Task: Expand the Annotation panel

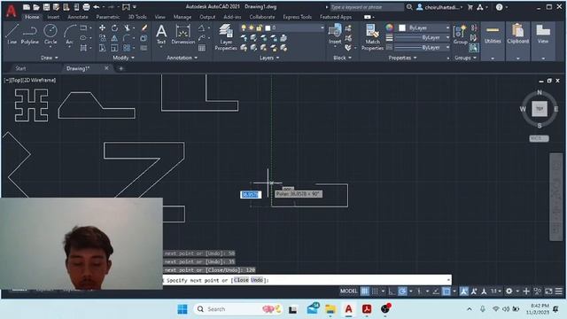Action: [x=182, y=58]
